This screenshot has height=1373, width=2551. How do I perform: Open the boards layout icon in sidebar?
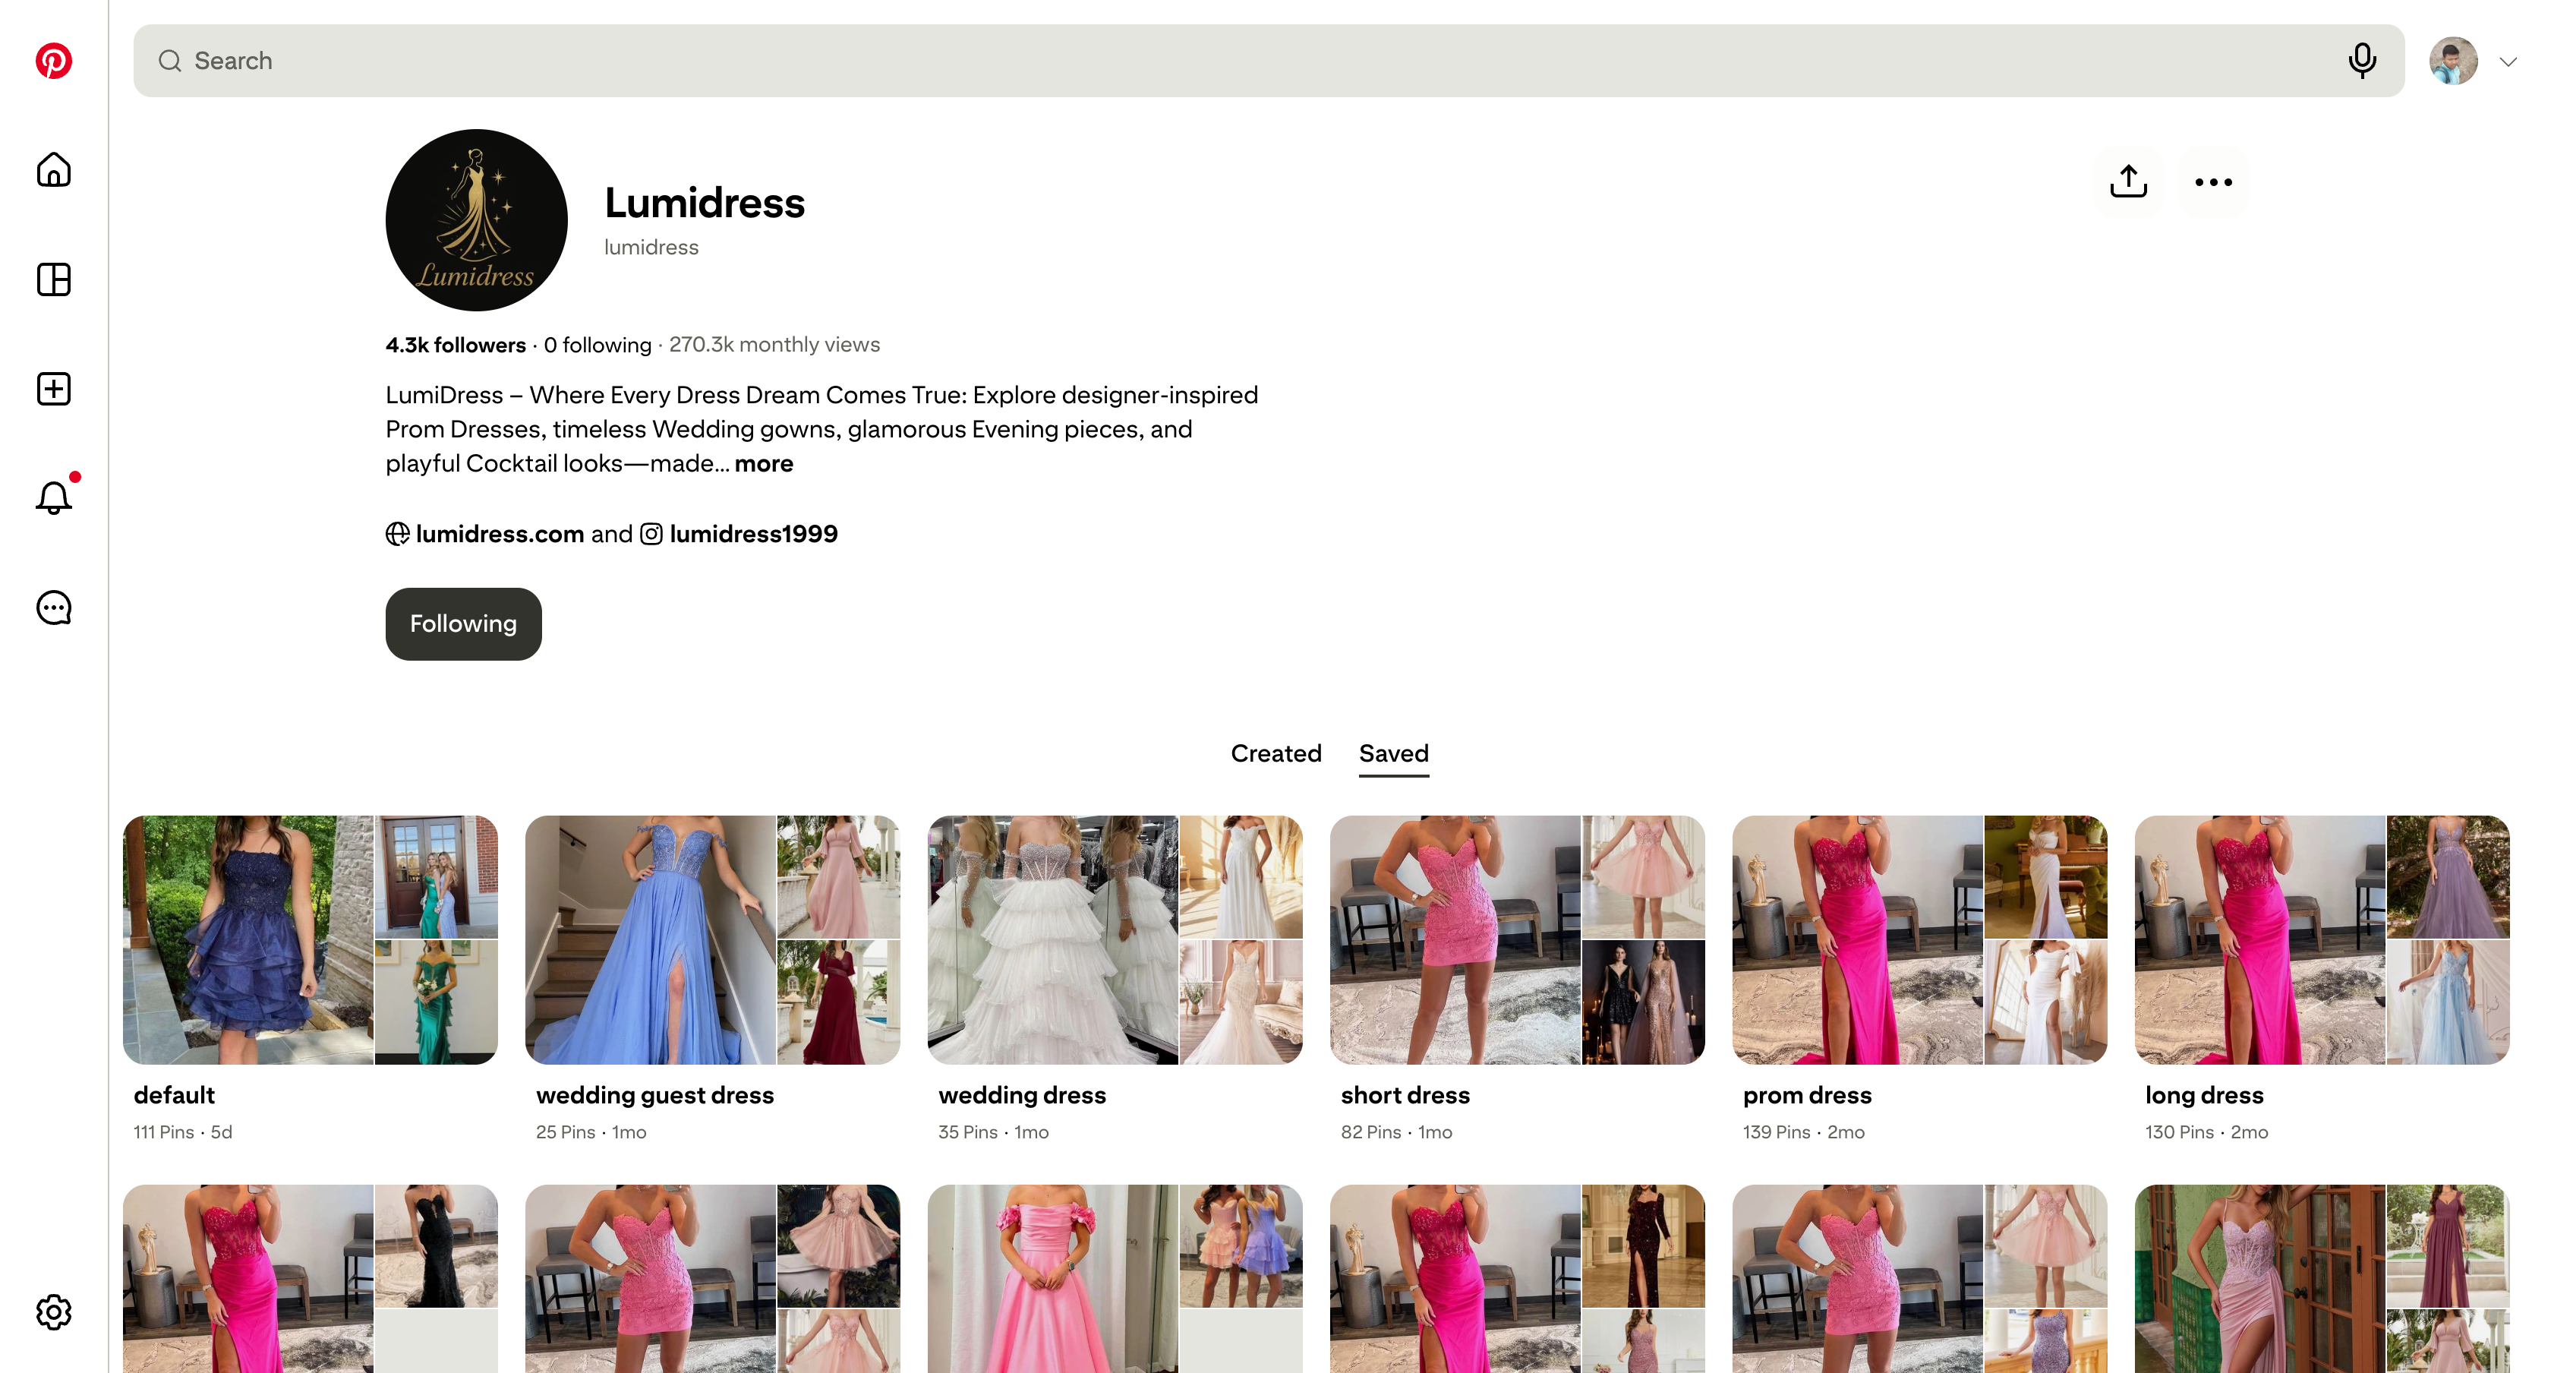coord(53,279)
